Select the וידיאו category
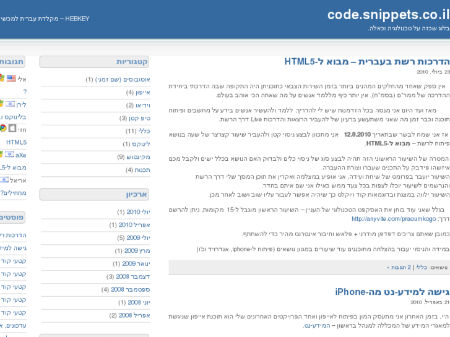Image resolution: width=450 pixels, height=337 pixels. (142, 105)
